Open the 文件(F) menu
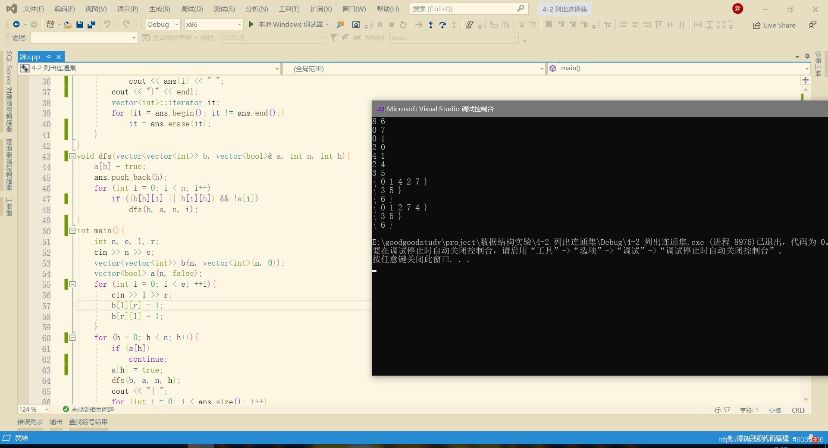828x448 pixels. click(33, 9)
